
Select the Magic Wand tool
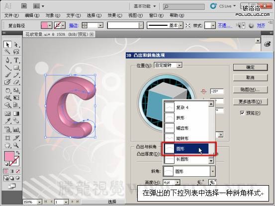click(x=7, y=52)
